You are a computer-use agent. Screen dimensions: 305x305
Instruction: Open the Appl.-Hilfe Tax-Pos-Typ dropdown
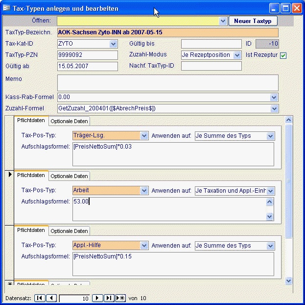point(144,246)
